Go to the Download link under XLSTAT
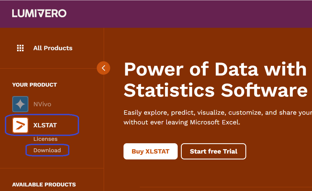312x191 pixels. point(47,150)
